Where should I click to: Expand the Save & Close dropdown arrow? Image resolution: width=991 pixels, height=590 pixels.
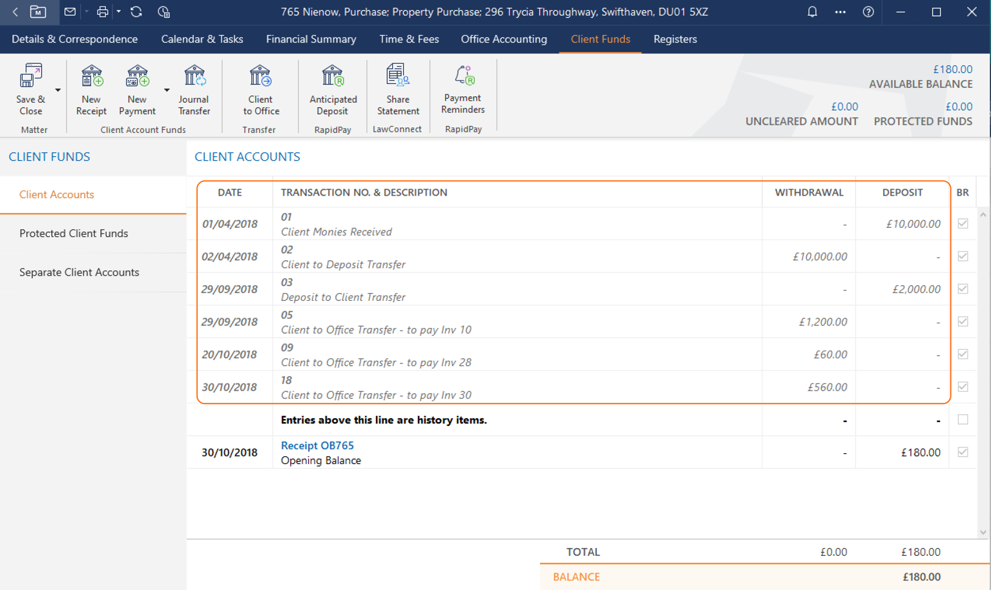coord(57,90)
